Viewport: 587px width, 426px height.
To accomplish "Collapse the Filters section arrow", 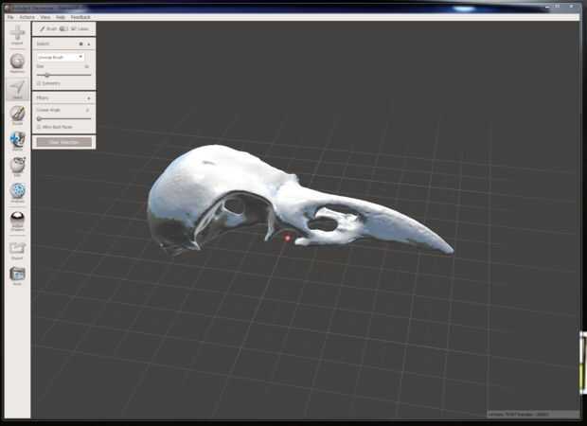I will (x=89, y=98).
